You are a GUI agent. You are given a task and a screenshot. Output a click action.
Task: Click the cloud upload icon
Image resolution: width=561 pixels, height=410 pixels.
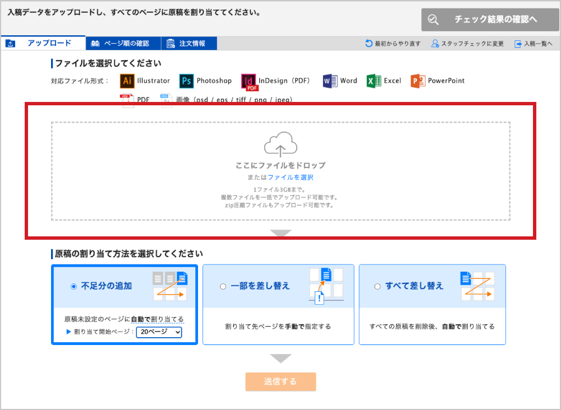coord(280,143)
